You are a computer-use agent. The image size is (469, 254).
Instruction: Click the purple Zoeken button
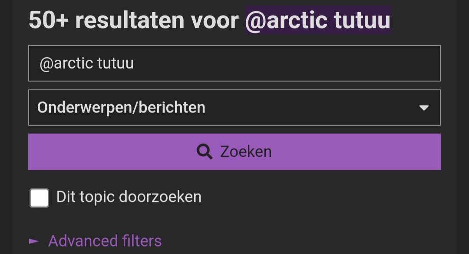[x=234, y=152]
